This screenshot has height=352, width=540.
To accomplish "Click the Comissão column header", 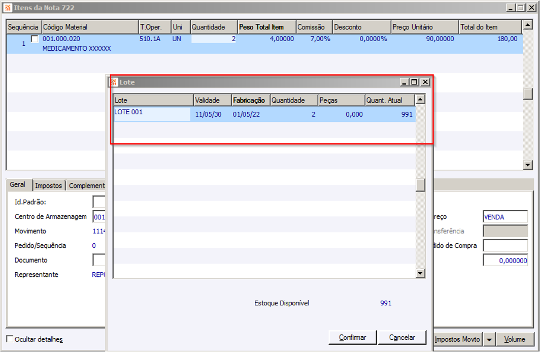I will pos(314,27).
